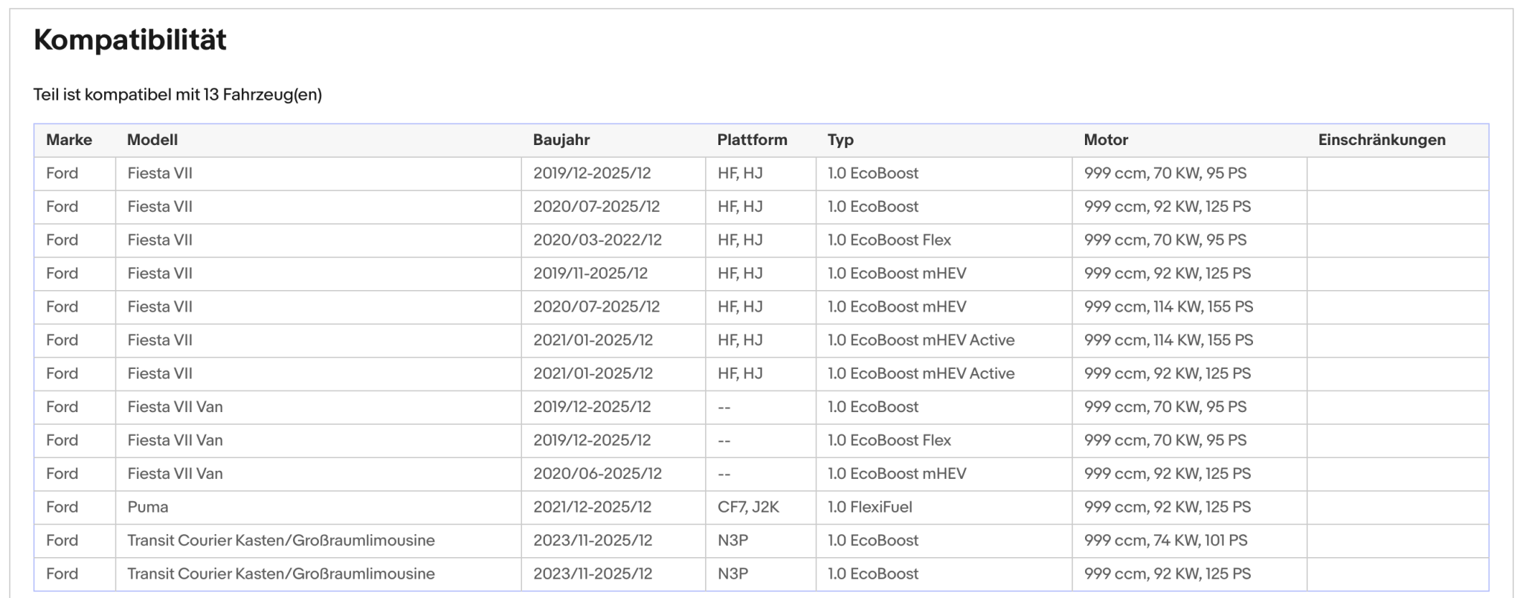The image size is (1523, 598).
Task: Click '1.0 EcoBoost mHEV' in the Fiesta VII Van row
Action: coord(897,474)
